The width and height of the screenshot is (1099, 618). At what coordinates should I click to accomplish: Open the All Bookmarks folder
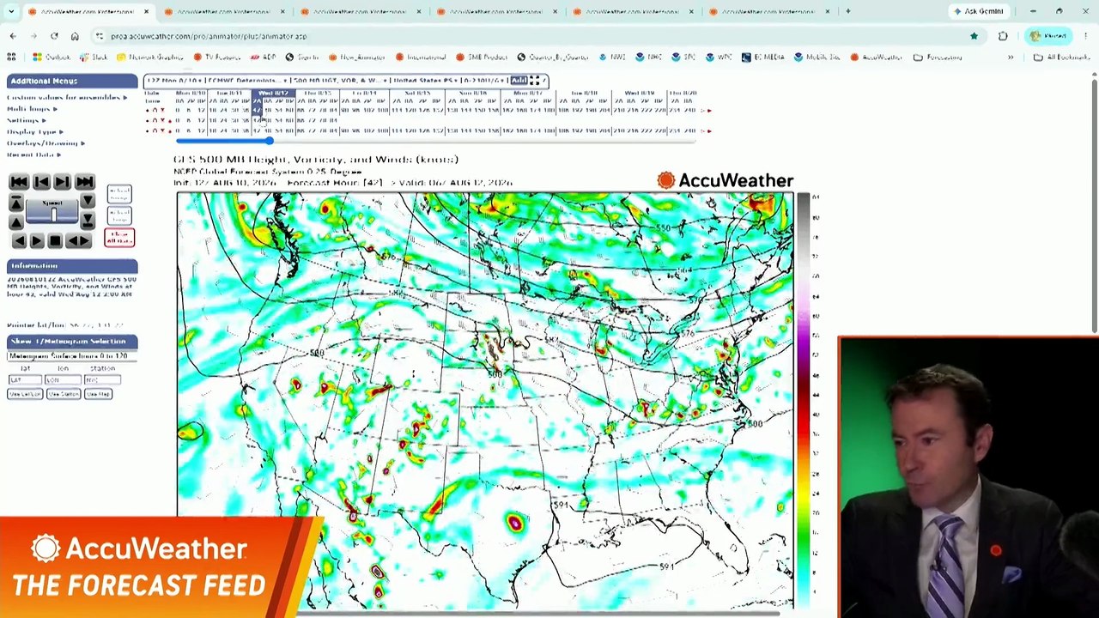(1061, 57)
